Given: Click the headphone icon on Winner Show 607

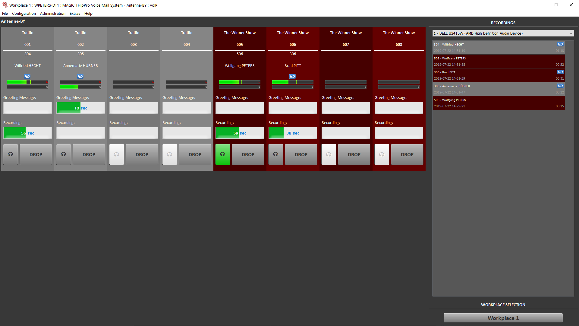Looking at the screenshot, I should (329, 154).
